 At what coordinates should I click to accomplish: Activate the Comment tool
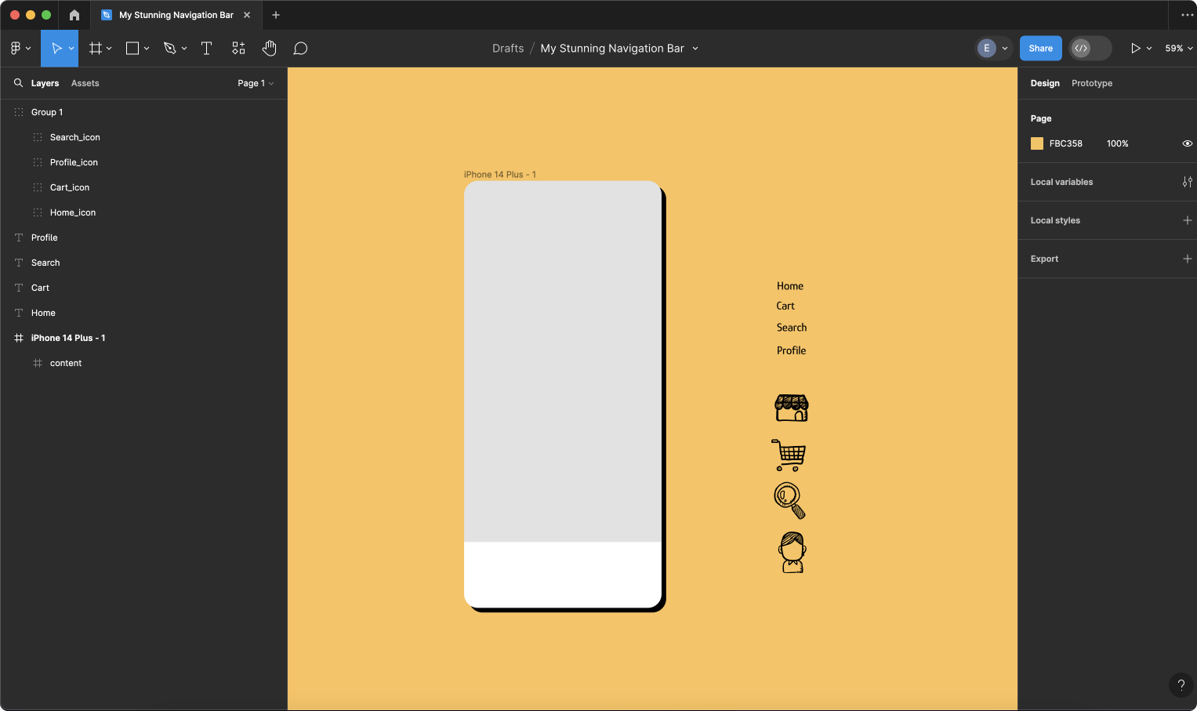pyautogui.click(x=300, y=49)
